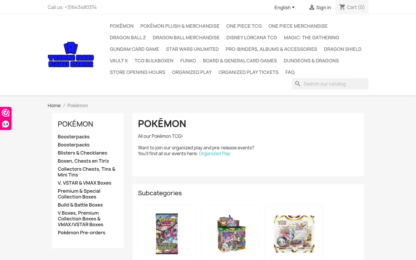This screenshot has width=416, height=260.
Task: Click the POKÉMON sidebar heading
Action: (x=75, y=124)
